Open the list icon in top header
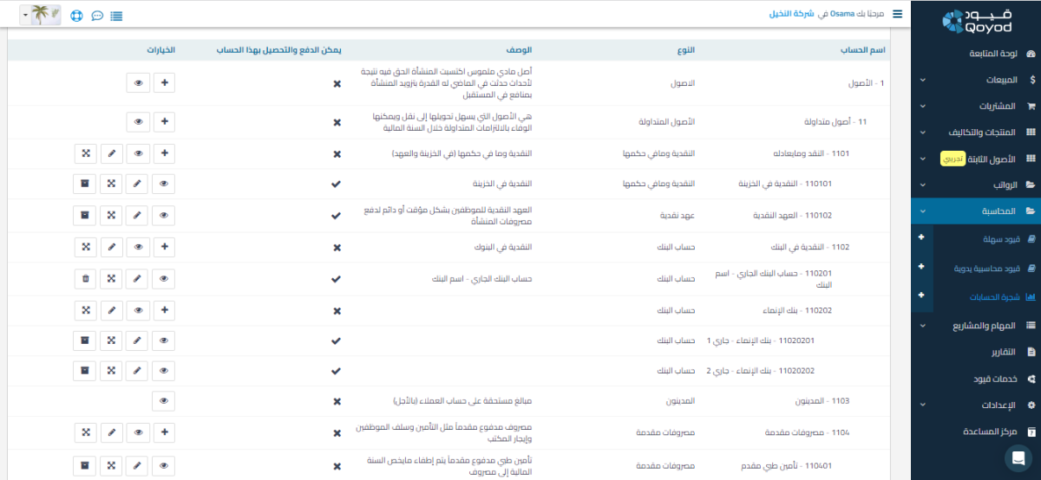The image size is (1041, 480). 117,16
